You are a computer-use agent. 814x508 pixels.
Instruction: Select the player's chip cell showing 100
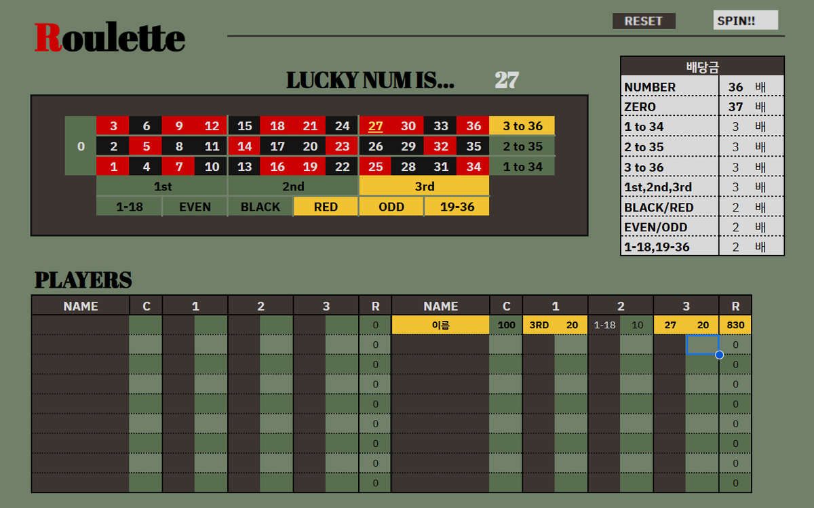(506, 325)
